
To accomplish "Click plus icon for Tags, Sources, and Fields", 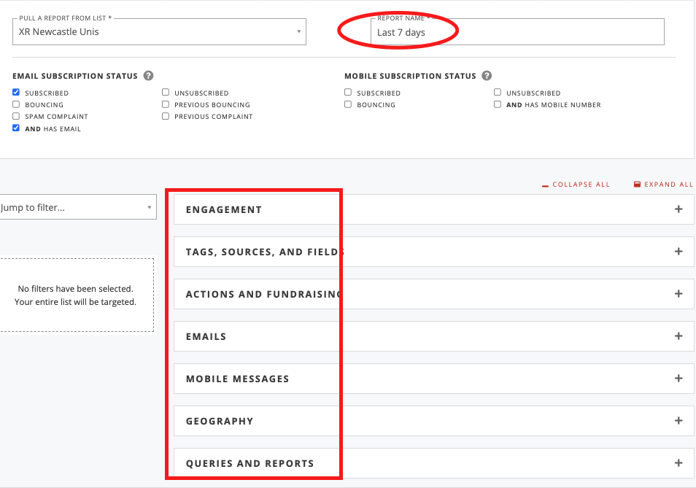I will [678, 252].
